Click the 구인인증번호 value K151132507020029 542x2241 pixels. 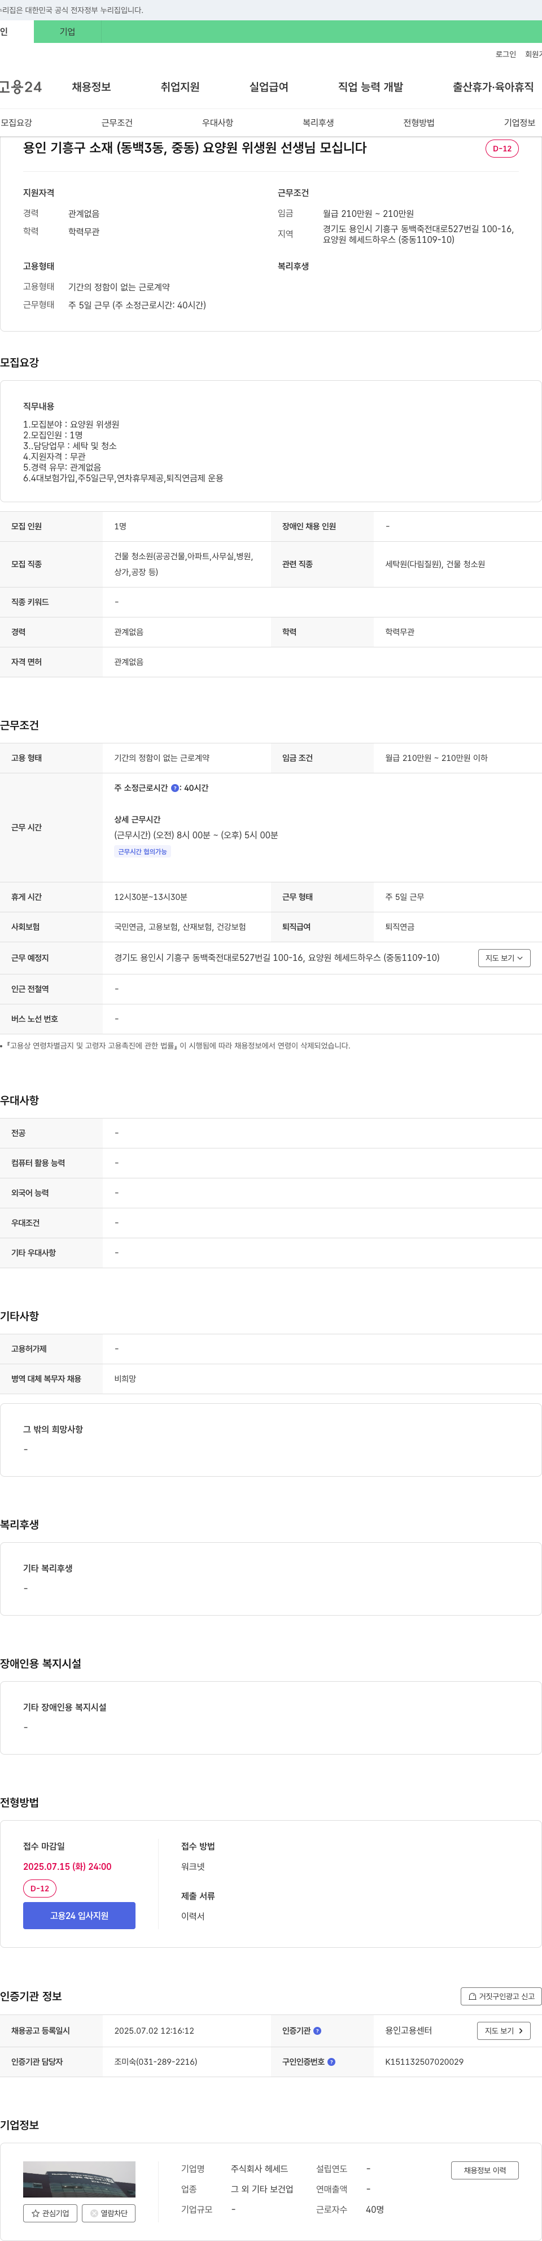(x=425, y=2062)
